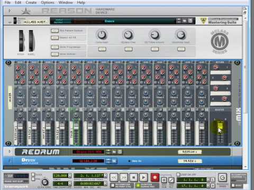Screen dimensions: 254x190
Task: Stop playback with the Stop button
Action: pos(134,178)
